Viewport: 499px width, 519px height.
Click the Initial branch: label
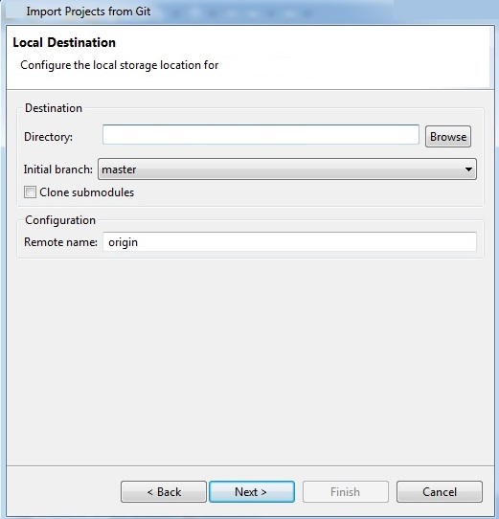tap(58, 169)
